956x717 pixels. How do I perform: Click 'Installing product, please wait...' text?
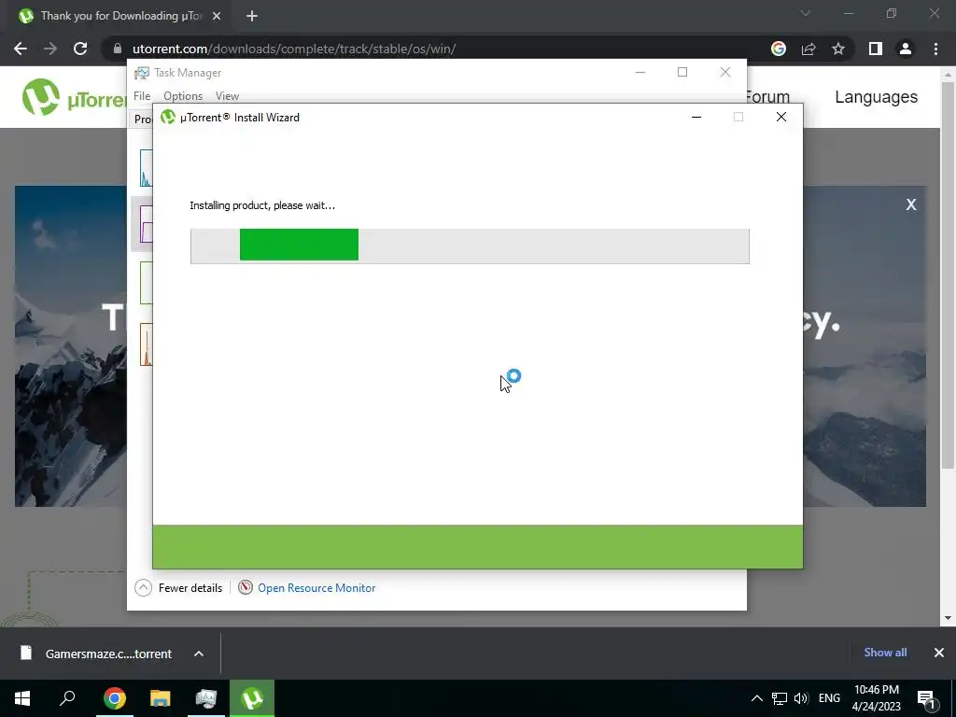(x=262, y=205)
